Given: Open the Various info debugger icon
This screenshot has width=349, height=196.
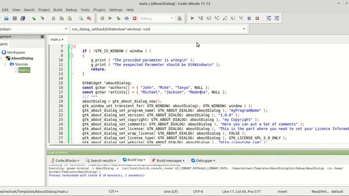Looking at the screenshot, I should tap(276, 19).
